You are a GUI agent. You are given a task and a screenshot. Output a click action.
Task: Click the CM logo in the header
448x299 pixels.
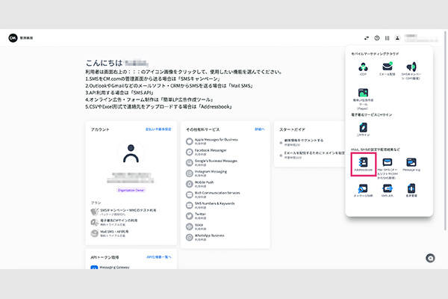tap(13, 37)
